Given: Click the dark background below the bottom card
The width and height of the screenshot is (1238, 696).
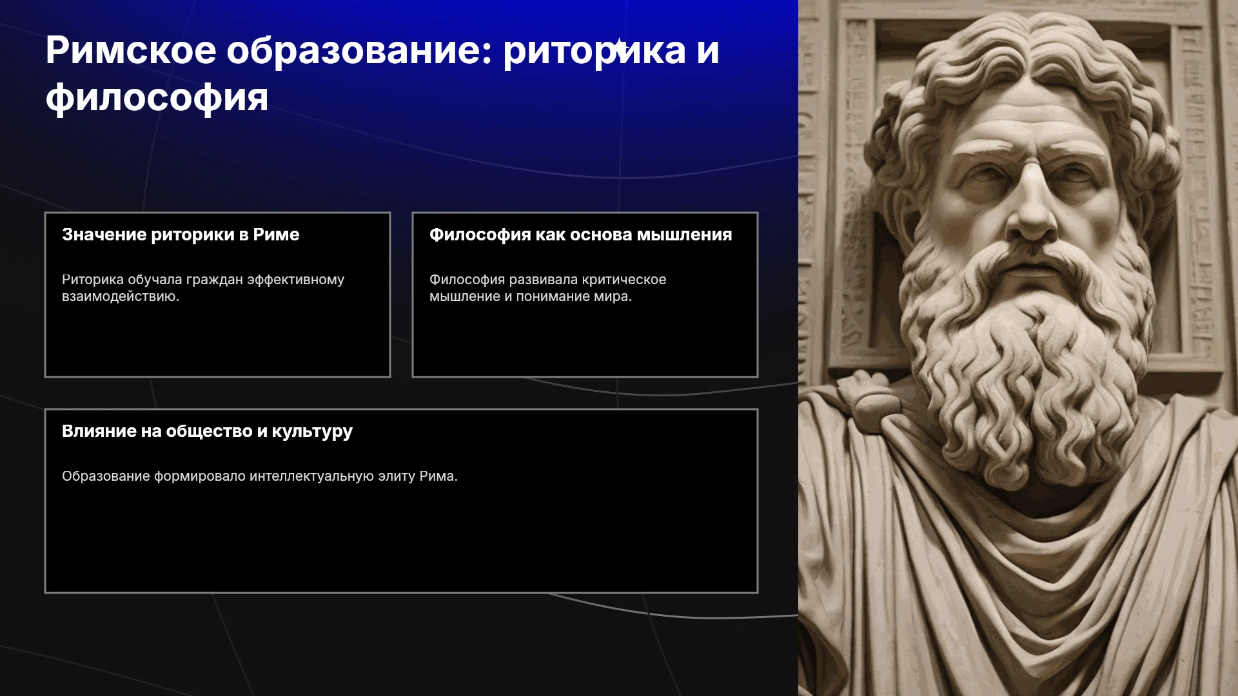Looking at the screenshot, I should click(x=400, y=644).
